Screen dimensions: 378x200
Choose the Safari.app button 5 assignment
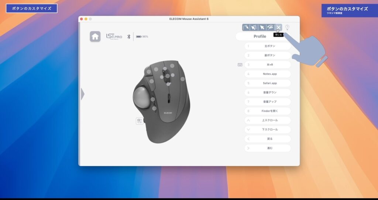click(268, 83)
